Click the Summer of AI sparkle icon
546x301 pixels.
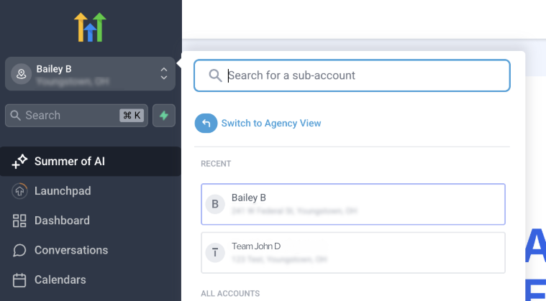coord(19,162)
